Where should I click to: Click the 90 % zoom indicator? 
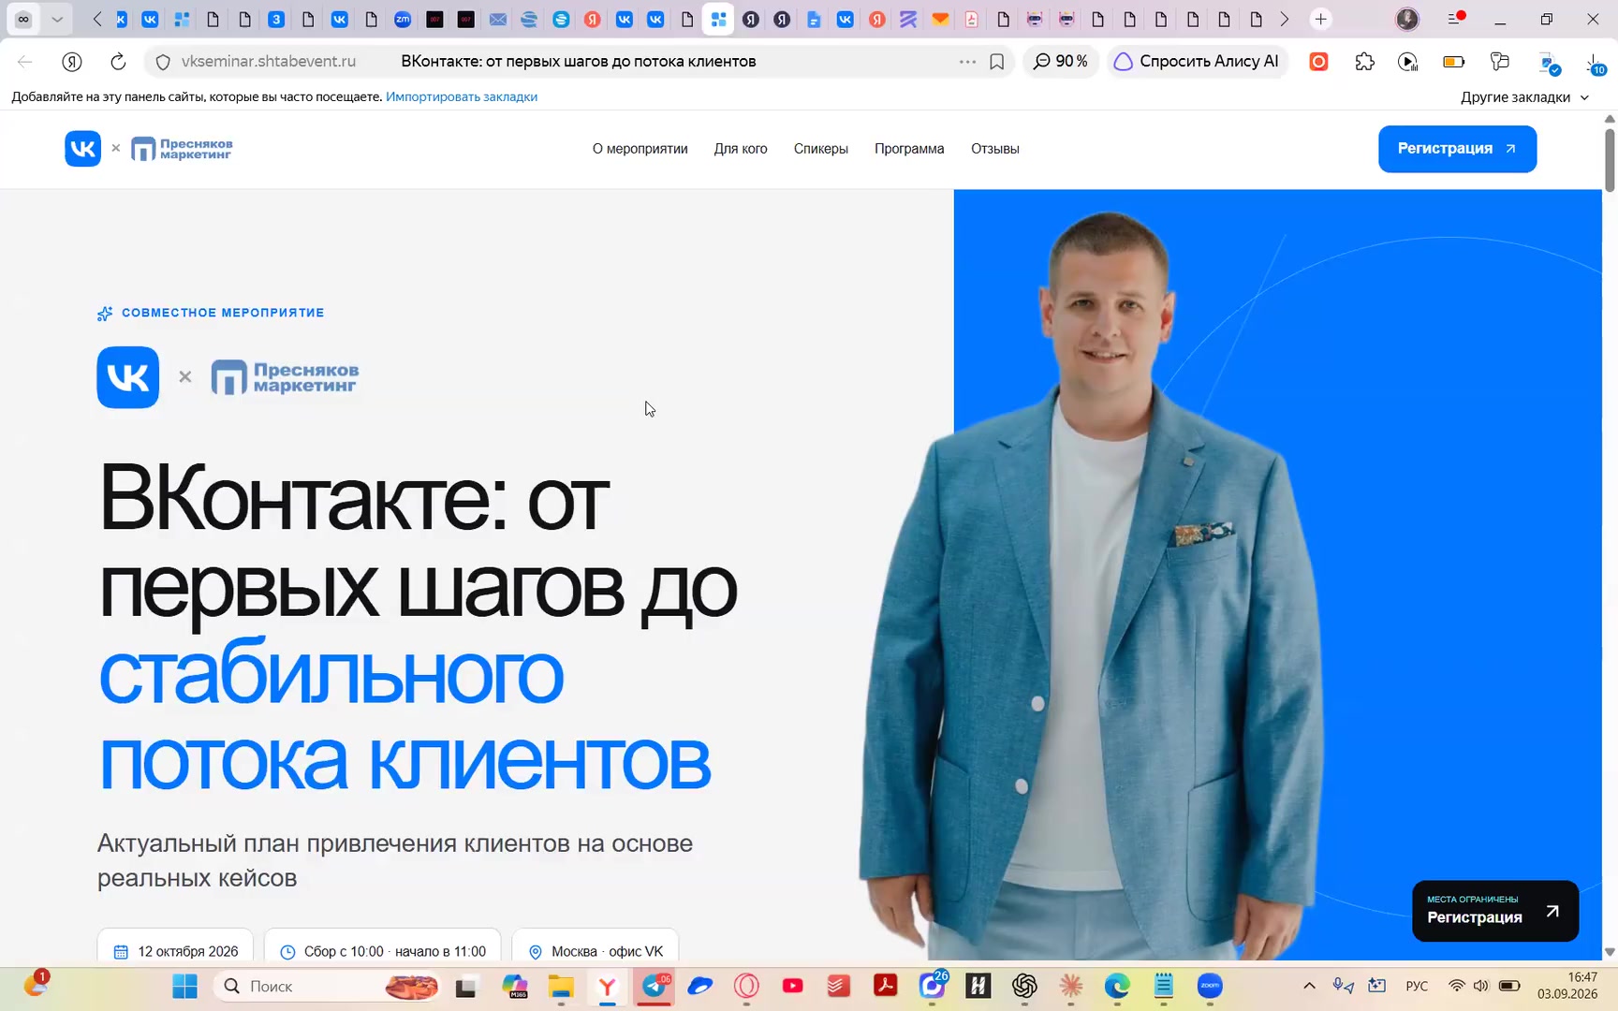coord(1061,61)
